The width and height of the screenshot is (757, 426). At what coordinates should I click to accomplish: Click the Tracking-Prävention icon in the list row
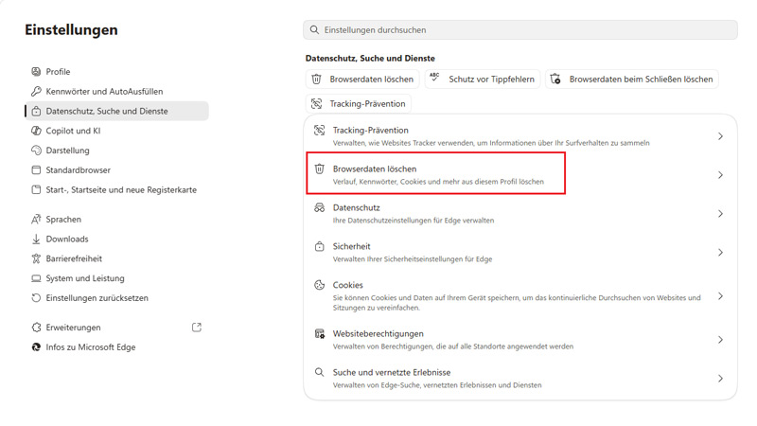[x=320, y=130]
